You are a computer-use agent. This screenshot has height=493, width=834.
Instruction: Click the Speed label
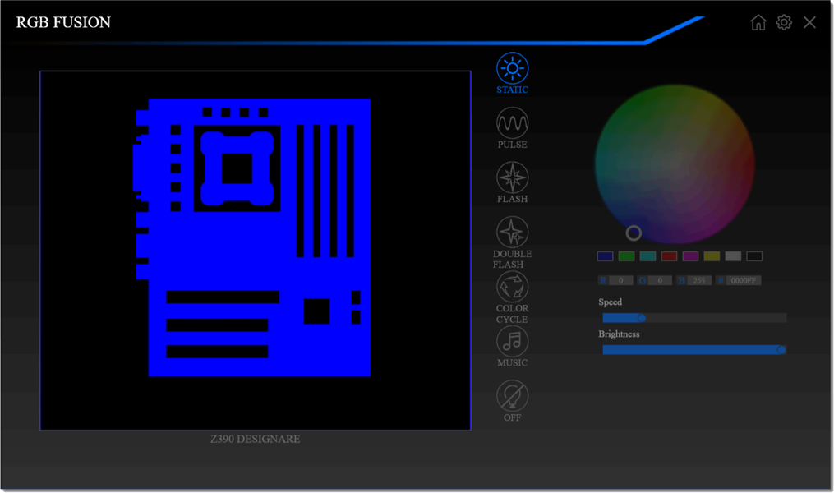[x=610, y=302]
